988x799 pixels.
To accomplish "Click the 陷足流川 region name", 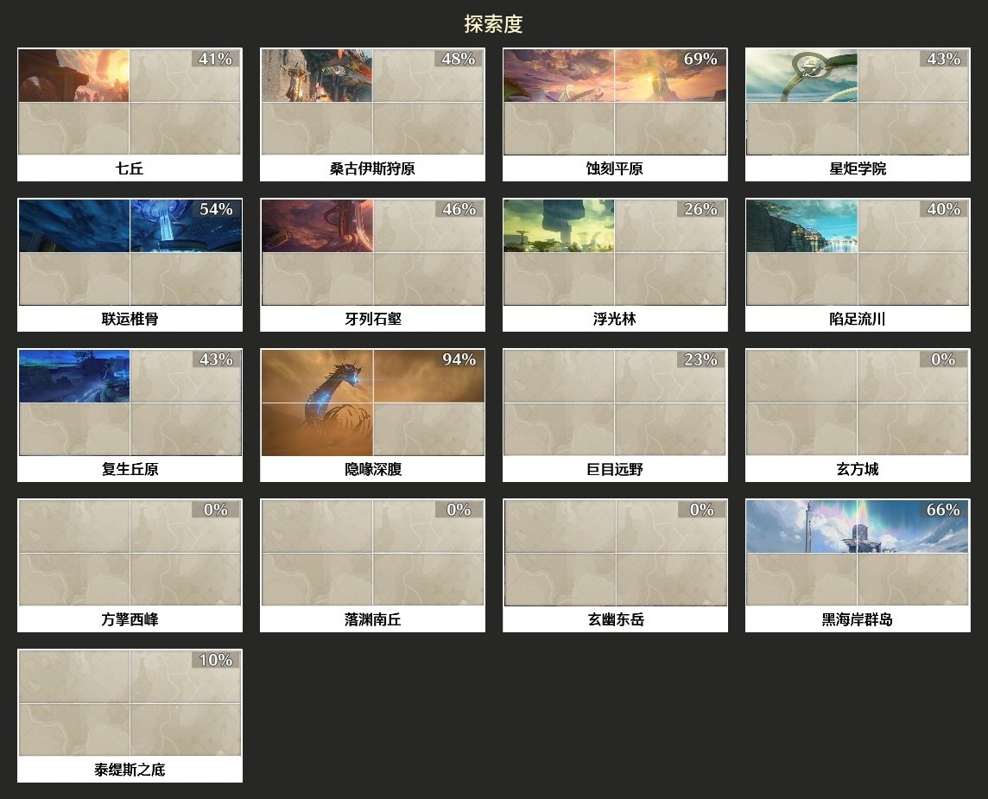I will click(x=858, y=319).
